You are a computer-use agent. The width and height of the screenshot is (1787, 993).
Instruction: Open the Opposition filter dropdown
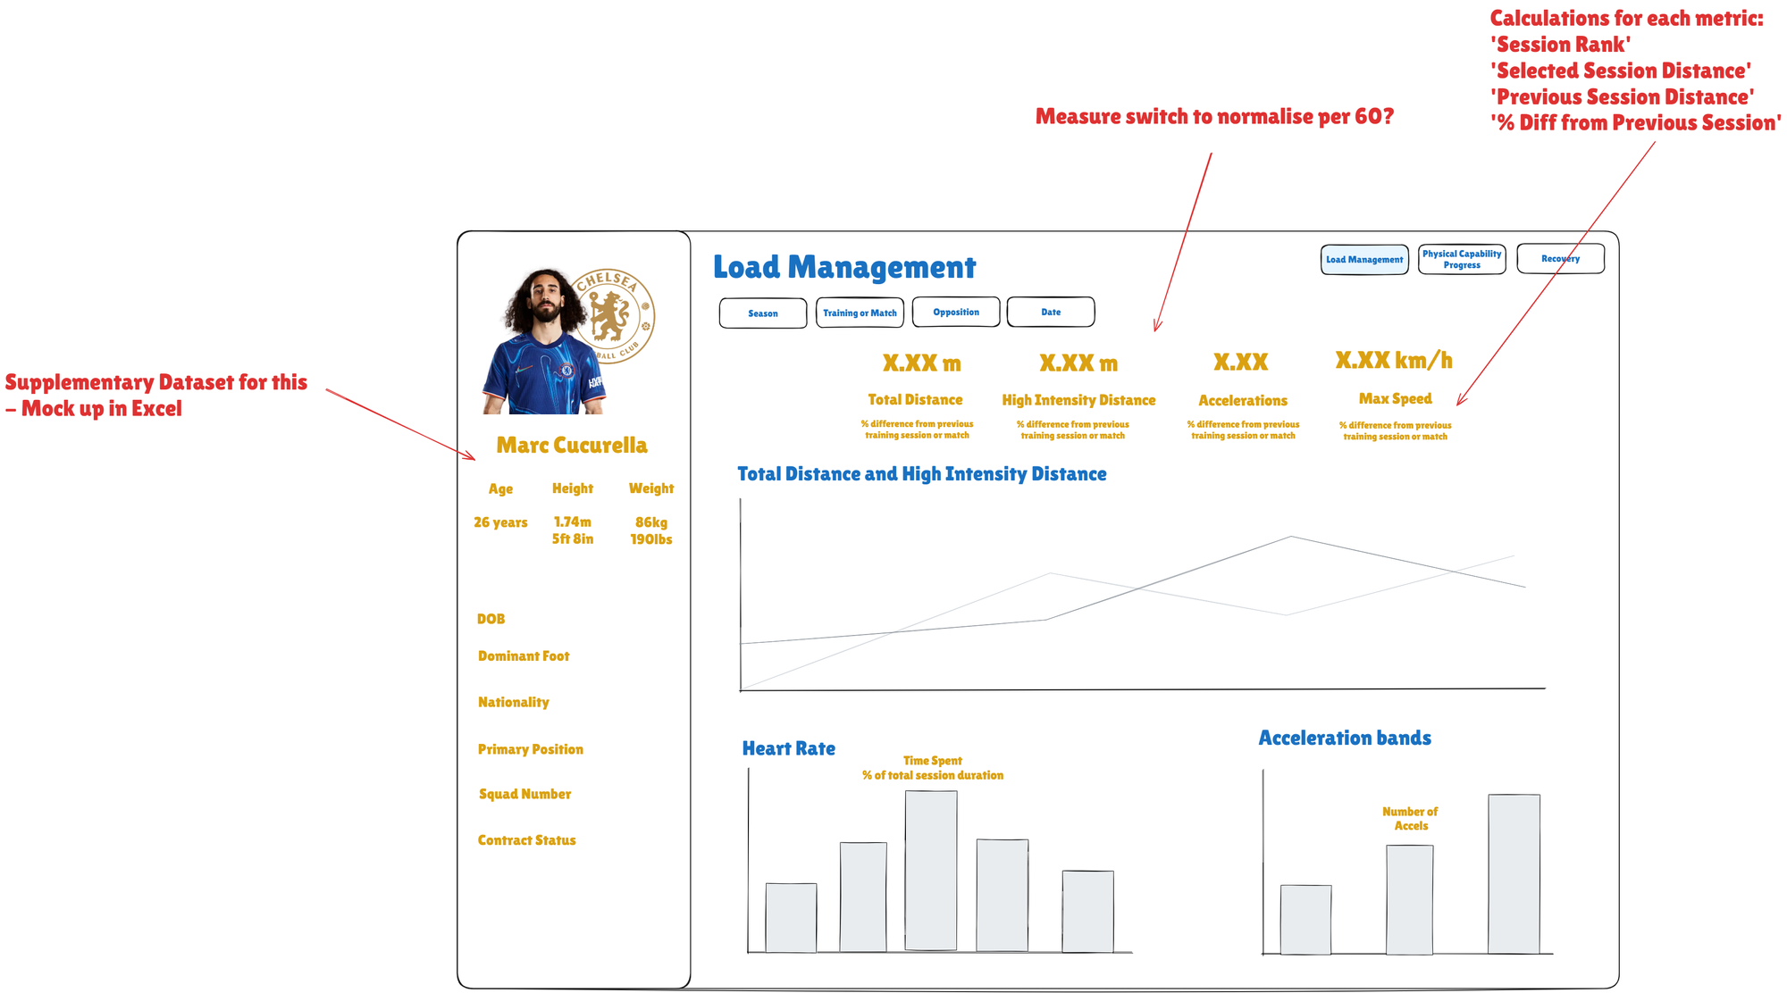point(956,313)
